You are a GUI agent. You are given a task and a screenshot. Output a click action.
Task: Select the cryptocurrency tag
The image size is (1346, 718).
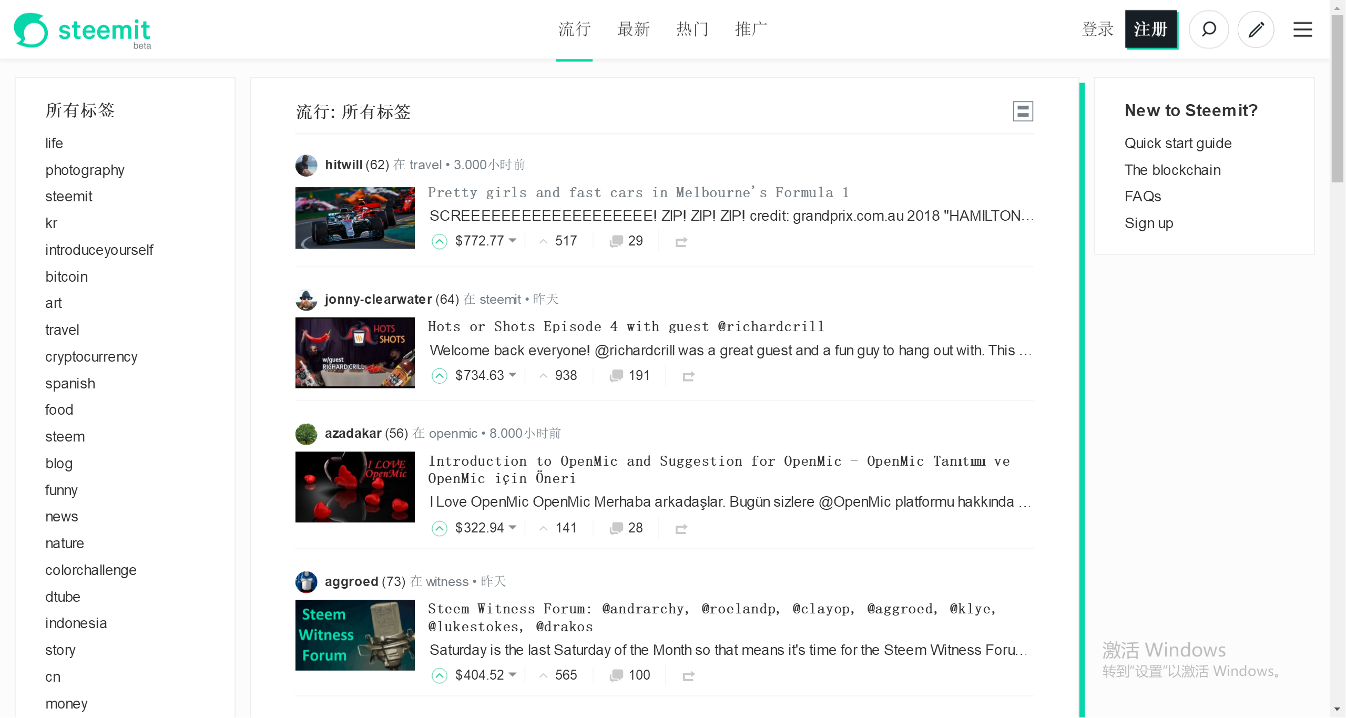point(91,357)
